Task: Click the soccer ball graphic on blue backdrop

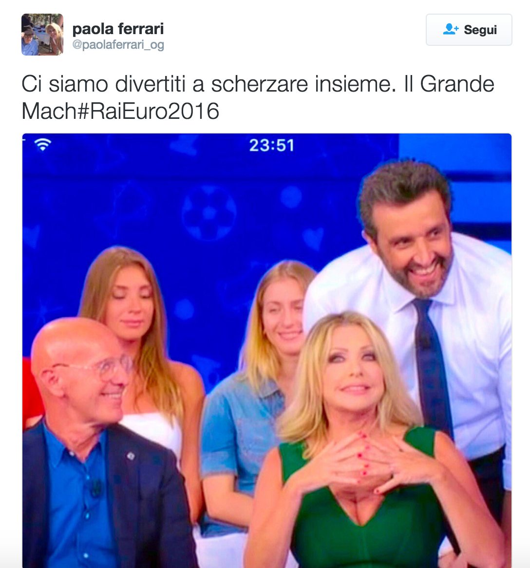Action: (209, 213)
